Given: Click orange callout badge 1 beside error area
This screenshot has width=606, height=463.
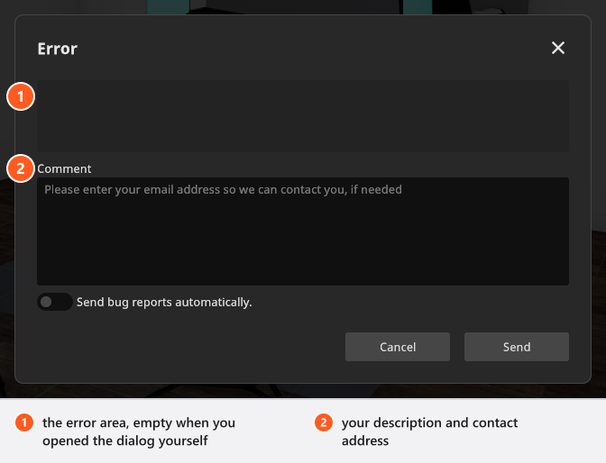Looking at the screenshot, I should (21, 96).
